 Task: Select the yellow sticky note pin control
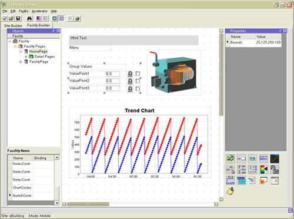pos(230,191)
